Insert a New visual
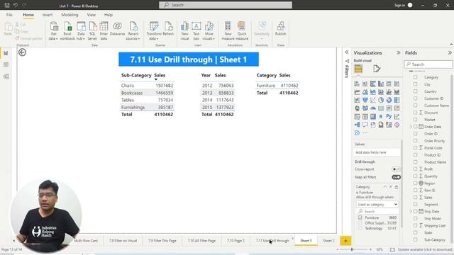 coord(184,30)
